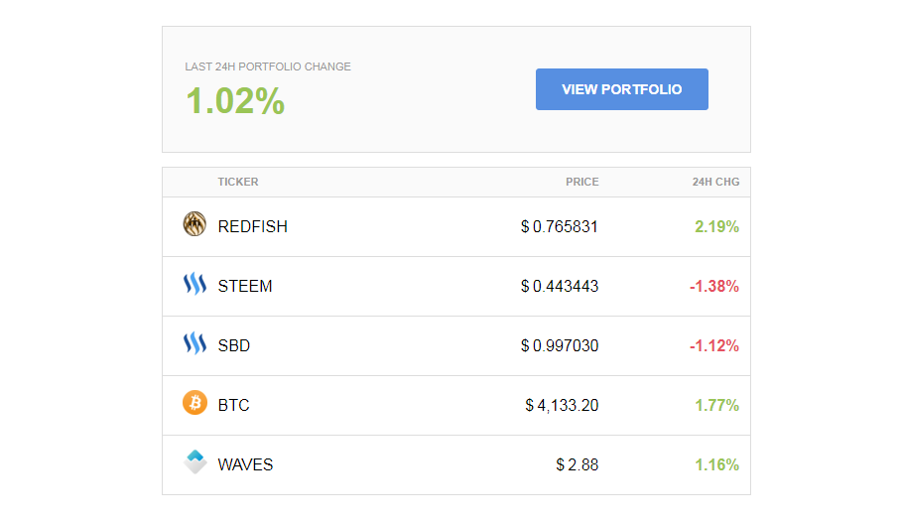Click the WAVES diamond logo icon
Screen dimensions: 900x522
pyautogui.click(x=195, y=461)
